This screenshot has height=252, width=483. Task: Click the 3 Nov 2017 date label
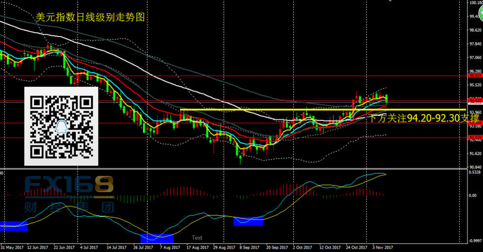[x=383, y=248]
